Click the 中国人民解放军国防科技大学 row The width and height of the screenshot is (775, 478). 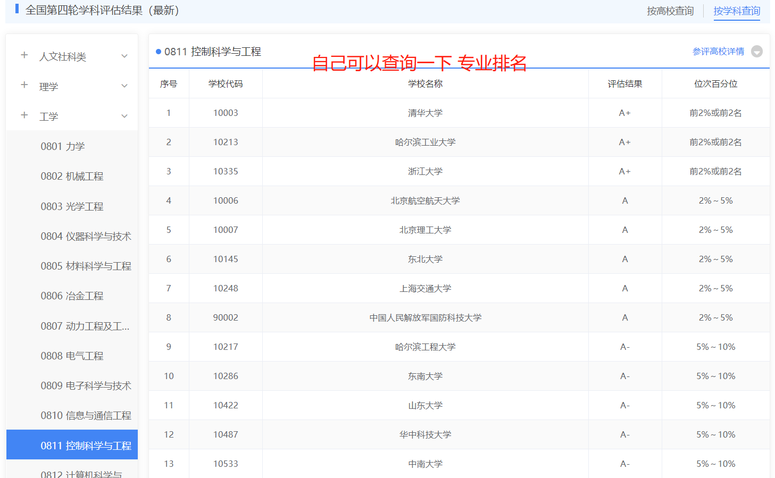424,317
